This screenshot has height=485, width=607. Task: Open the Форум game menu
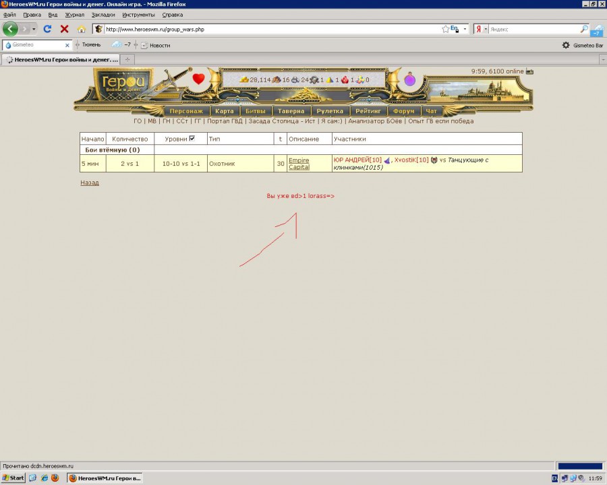[404, 111]
